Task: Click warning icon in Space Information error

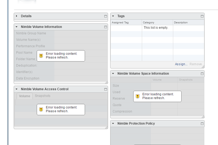Action: pos(138,96)
